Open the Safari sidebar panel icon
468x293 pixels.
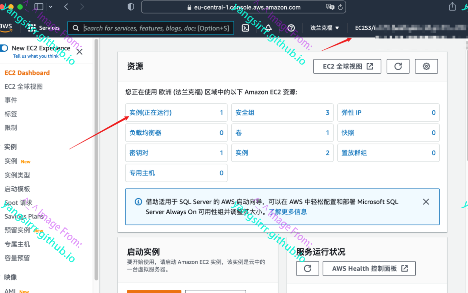tap(39, 7)
